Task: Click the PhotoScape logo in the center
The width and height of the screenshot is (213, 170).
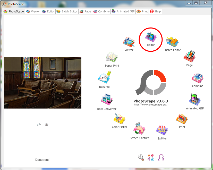Action: click(x=151, y=83)
